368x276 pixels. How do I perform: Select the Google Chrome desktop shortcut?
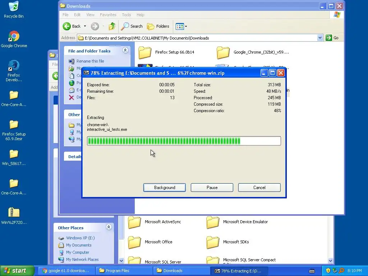click(14, 39)
